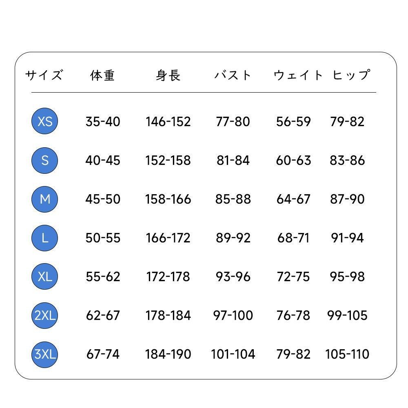Select the blue 2XL size circle

[x=45, y=315]
